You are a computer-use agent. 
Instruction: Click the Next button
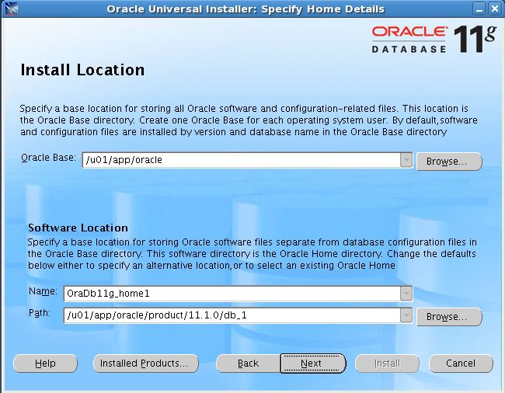click(x=313, y=363)
